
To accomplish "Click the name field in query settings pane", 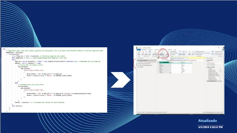I will coord(214,63).
